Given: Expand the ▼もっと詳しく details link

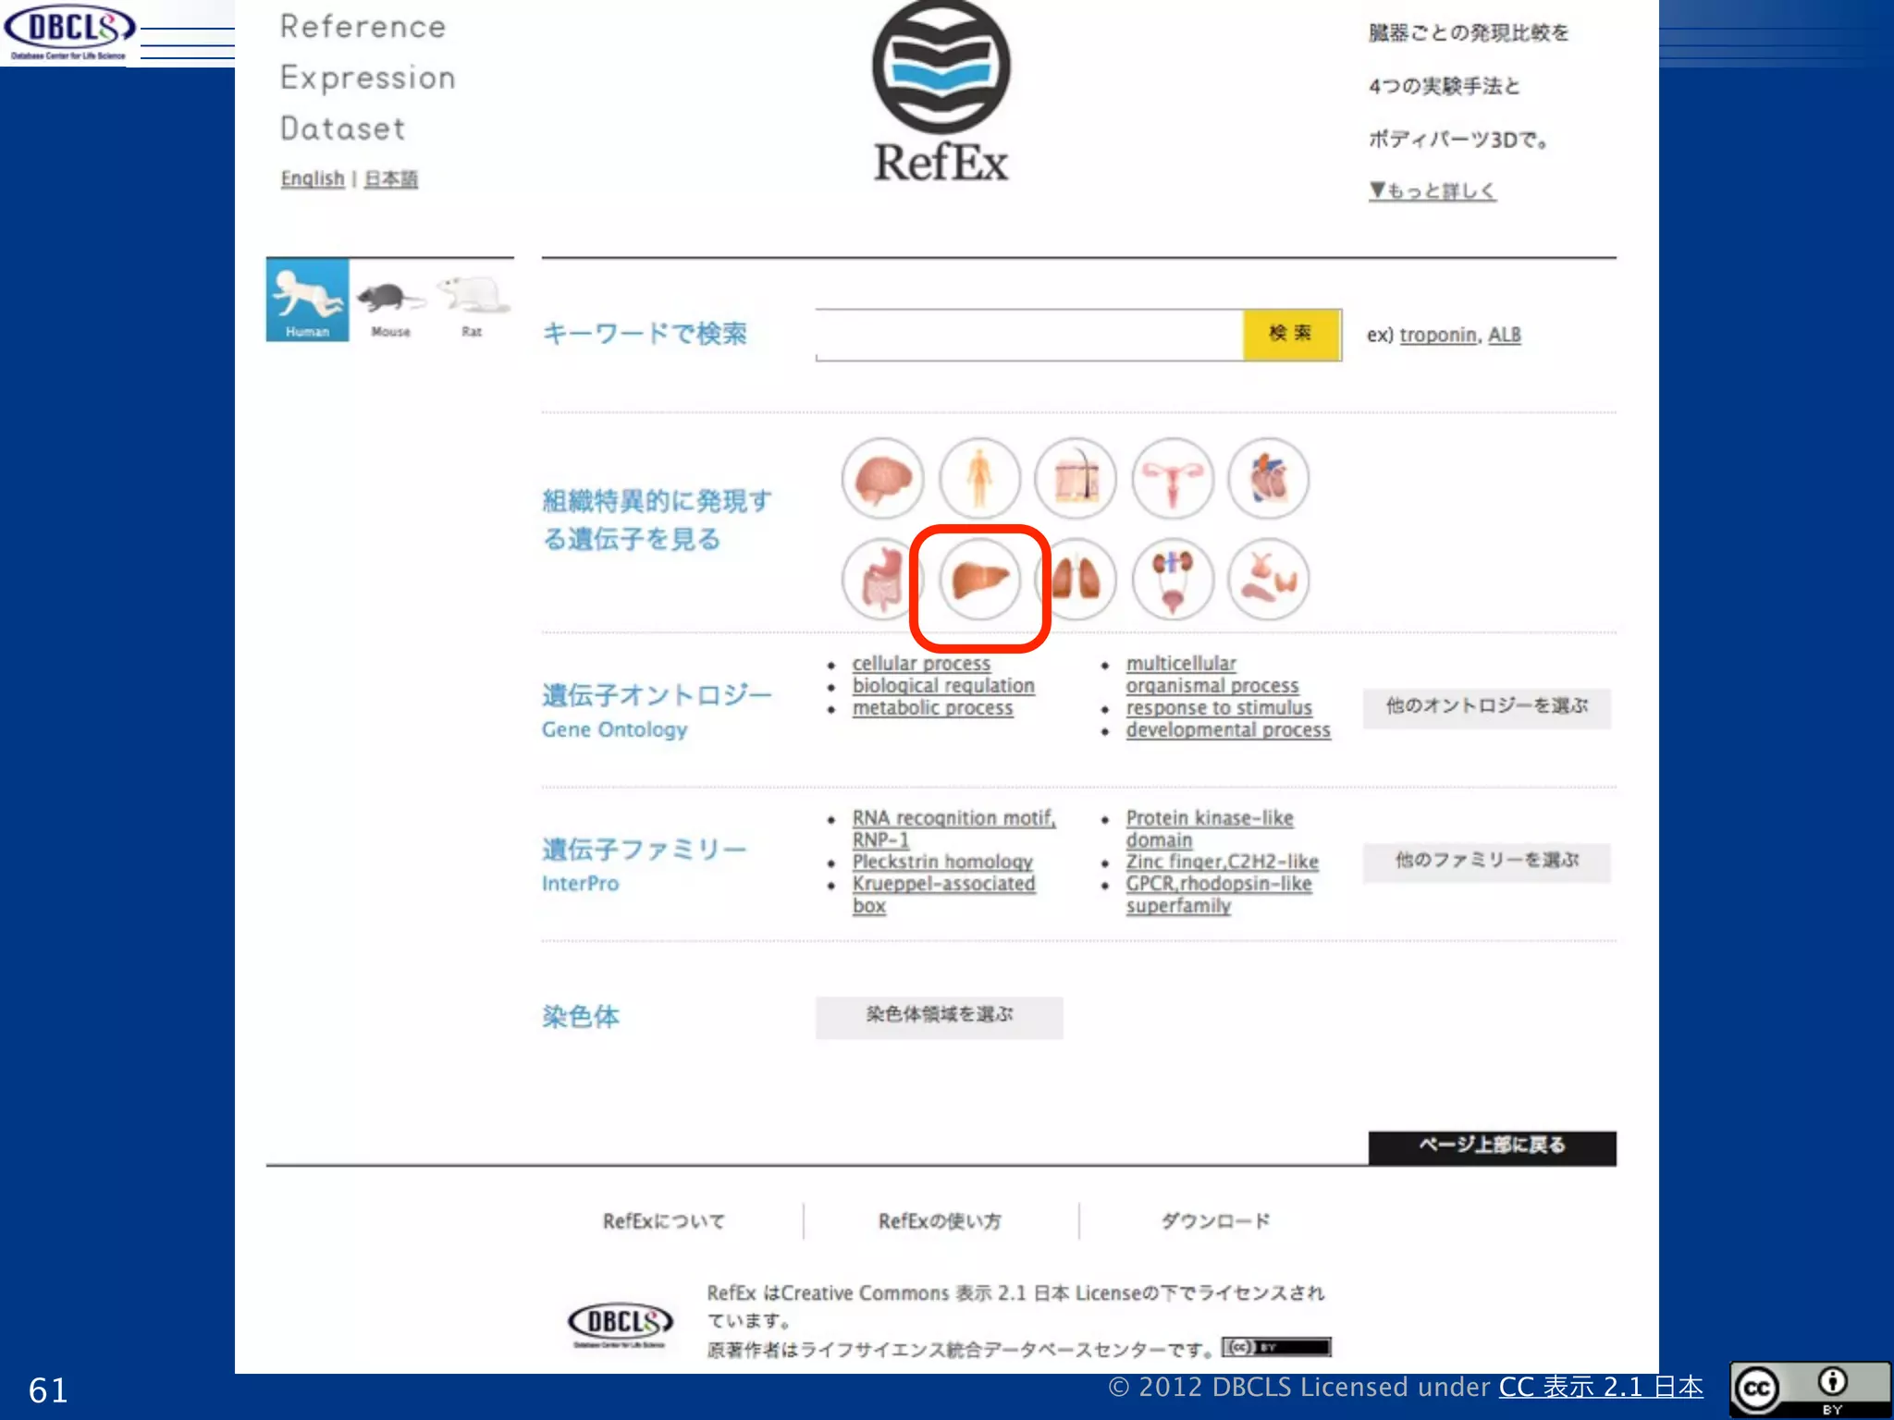Looking at the screenshot, I should [1432, 190].
